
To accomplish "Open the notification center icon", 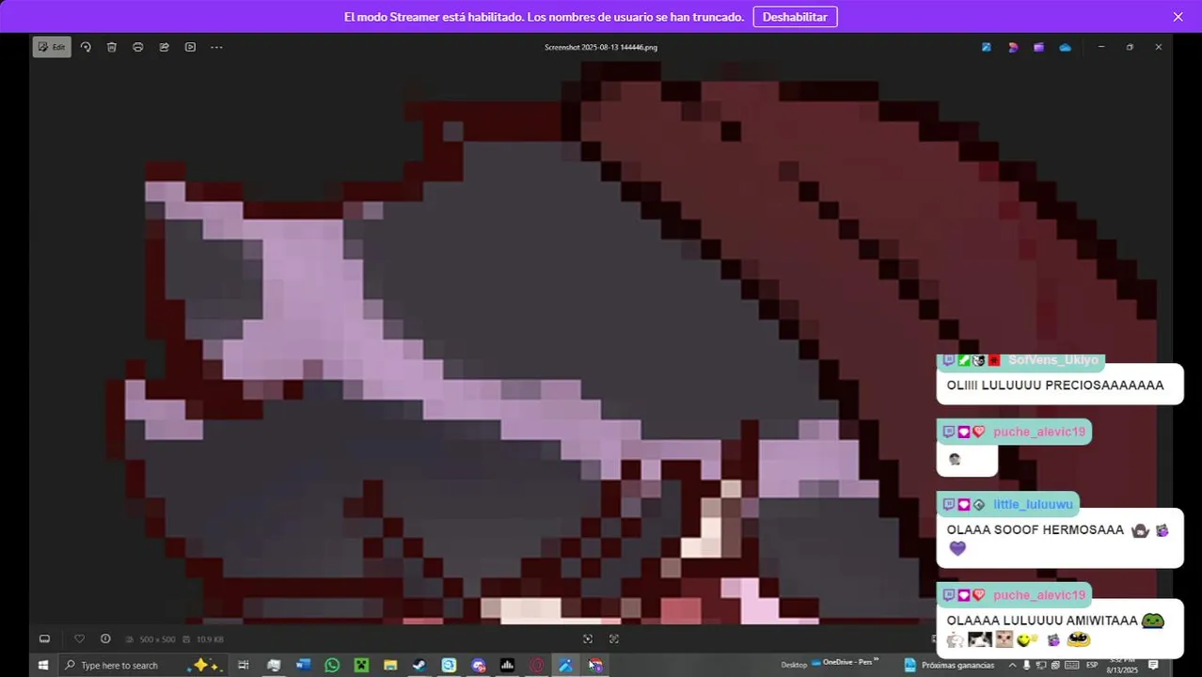I will click(1153, 665).
